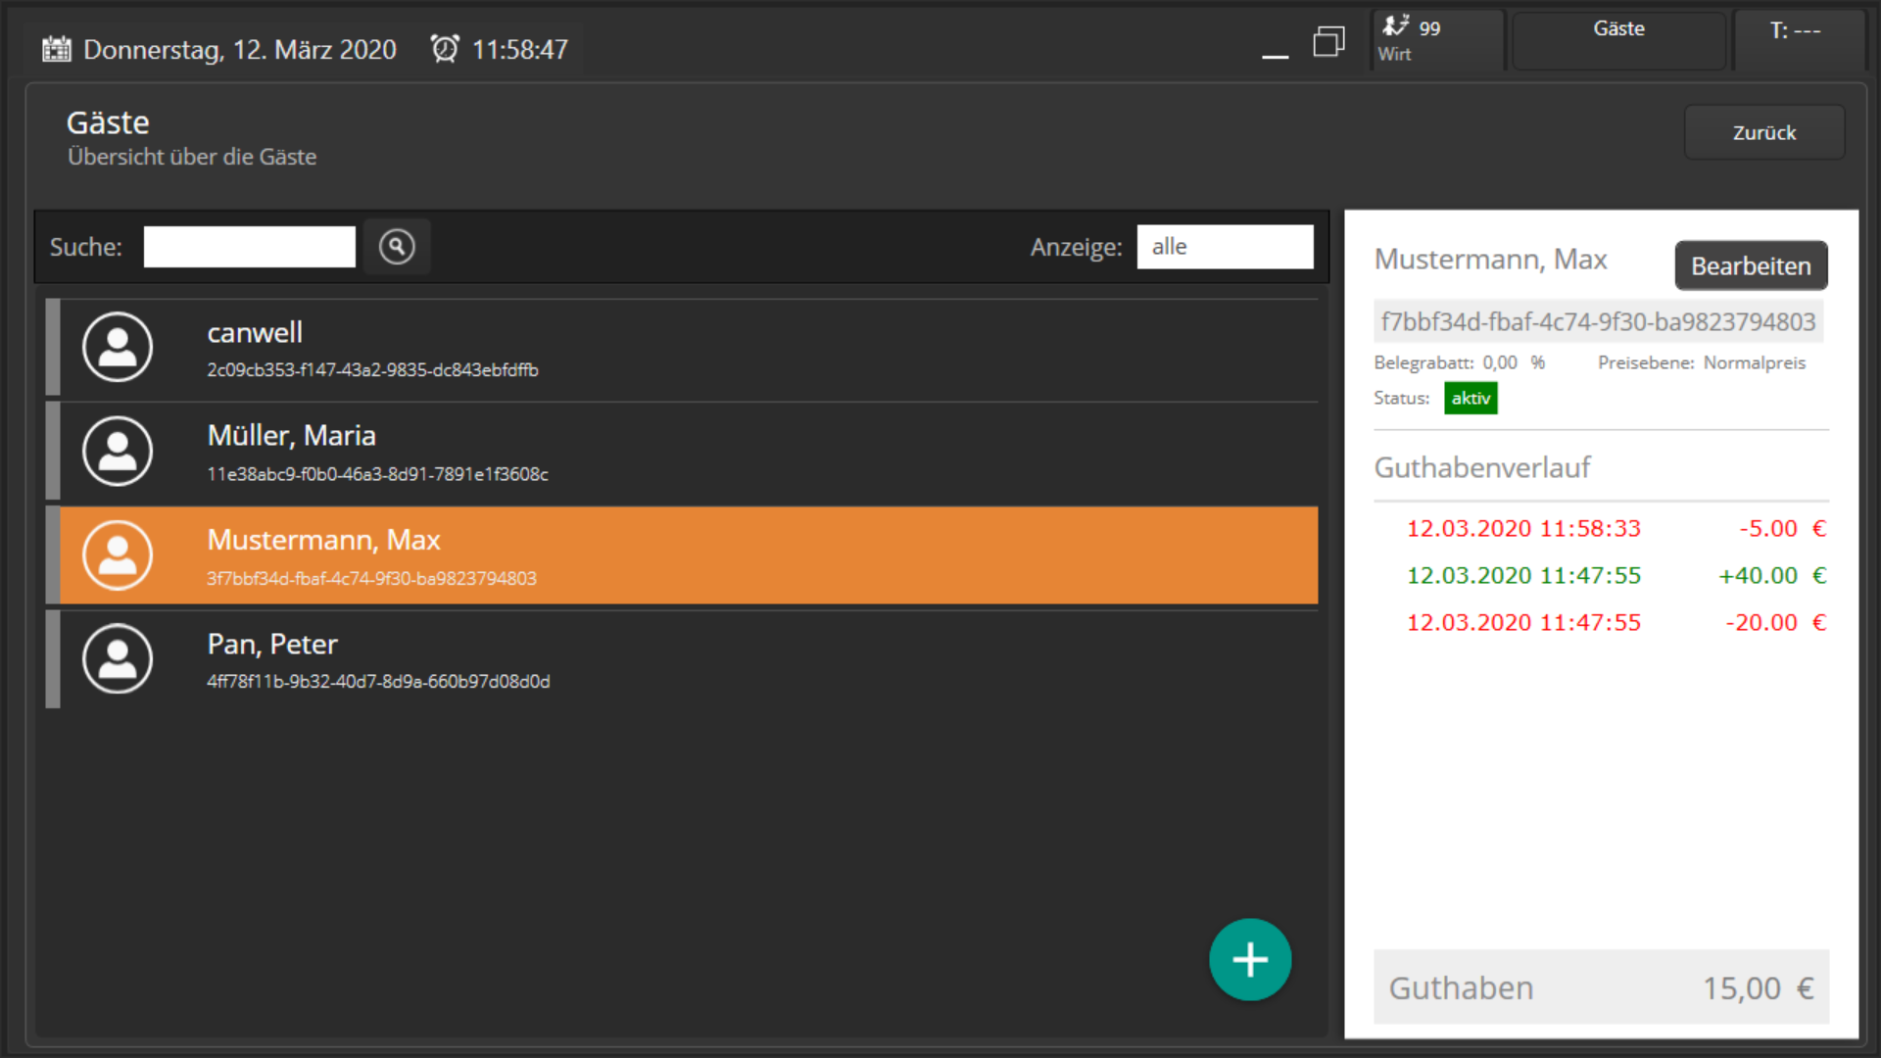Click the alarm clock icon
This screenshot has height=1058, width=1881.
[x=445, y=49]
